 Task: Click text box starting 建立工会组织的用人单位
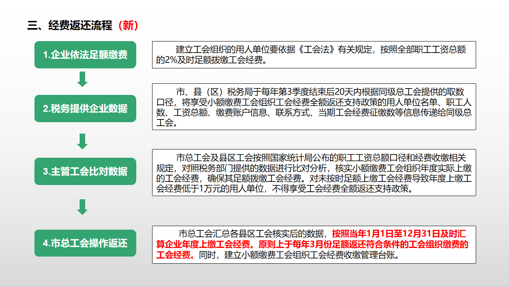(x=314, y=55)
